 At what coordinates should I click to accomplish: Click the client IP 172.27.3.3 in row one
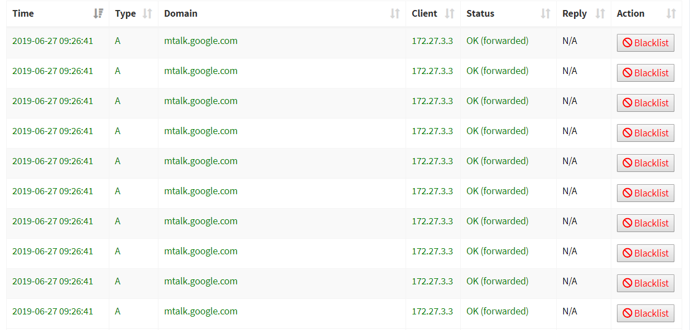(x=432, y=41)
